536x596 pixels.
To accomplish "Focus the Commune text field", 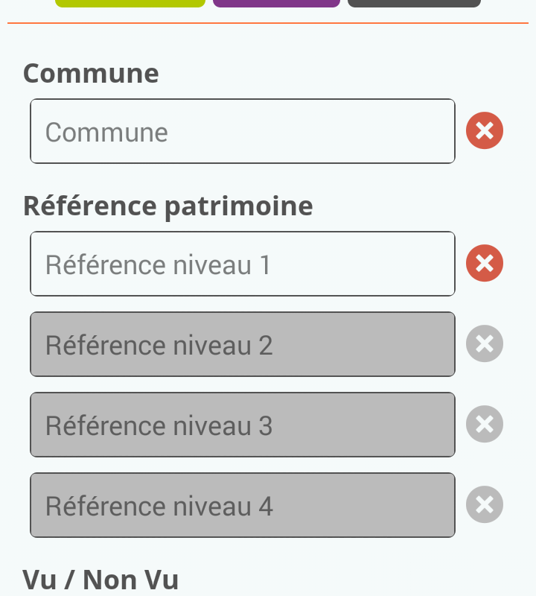I will click(x=243, y=131).
